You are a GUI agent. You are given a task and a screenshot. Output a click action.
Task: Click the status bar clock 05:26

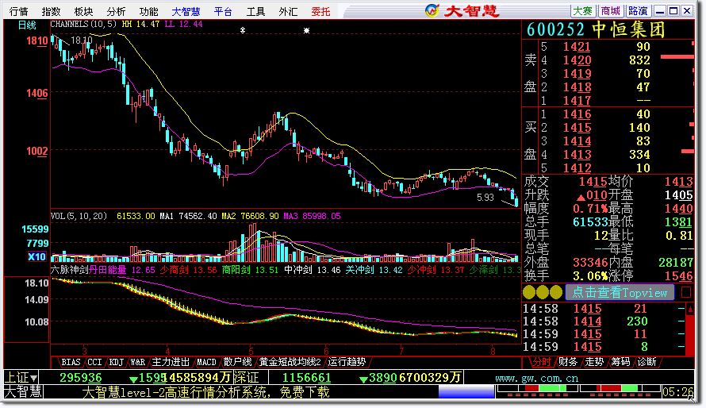677,392
